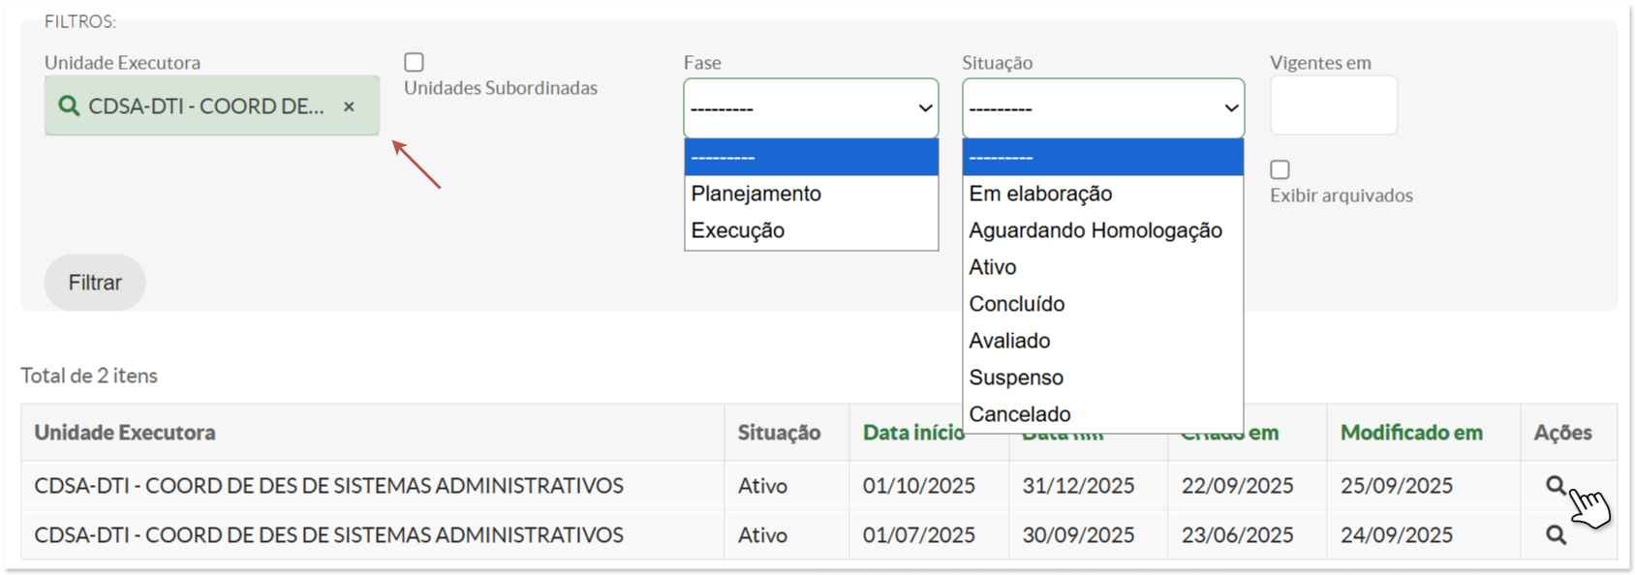1635x575 pixels.
Task: Toggle the Exibir arquivados checkbox
Action: point(1280,170)
